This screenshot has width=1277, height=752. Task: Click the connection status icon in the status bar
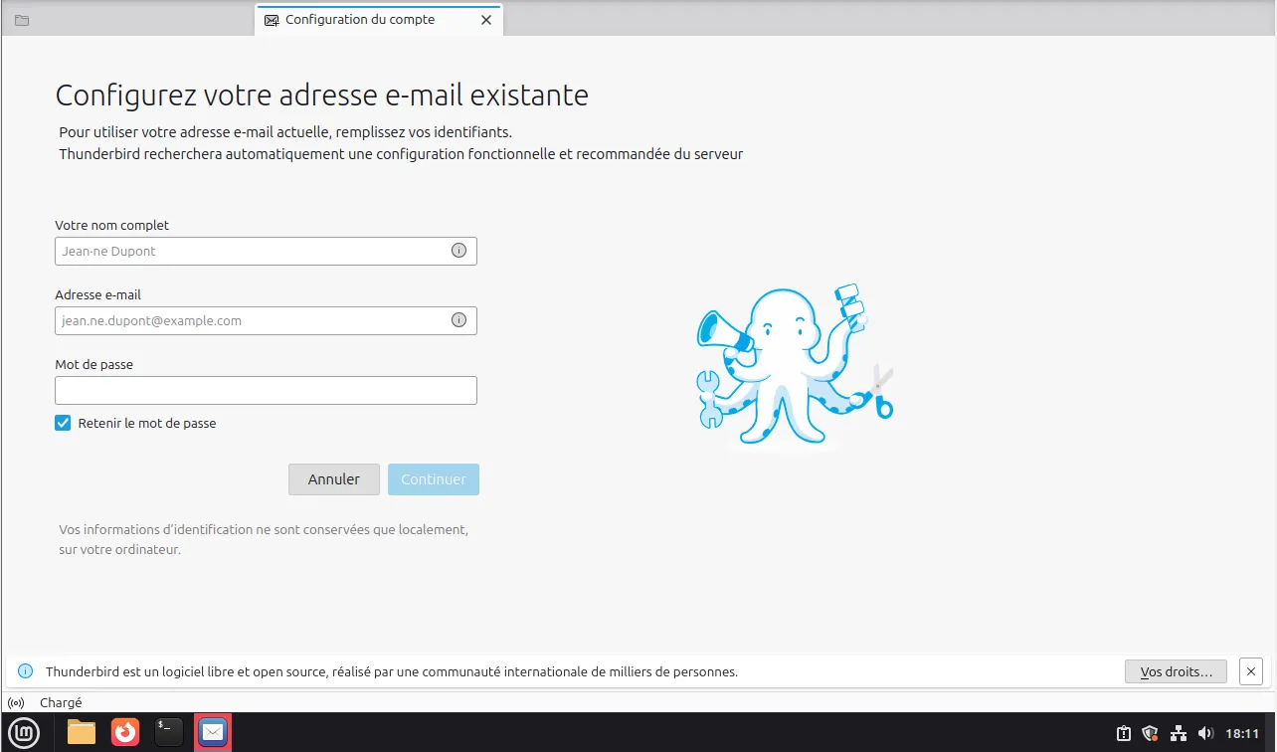tap(16, 702)
